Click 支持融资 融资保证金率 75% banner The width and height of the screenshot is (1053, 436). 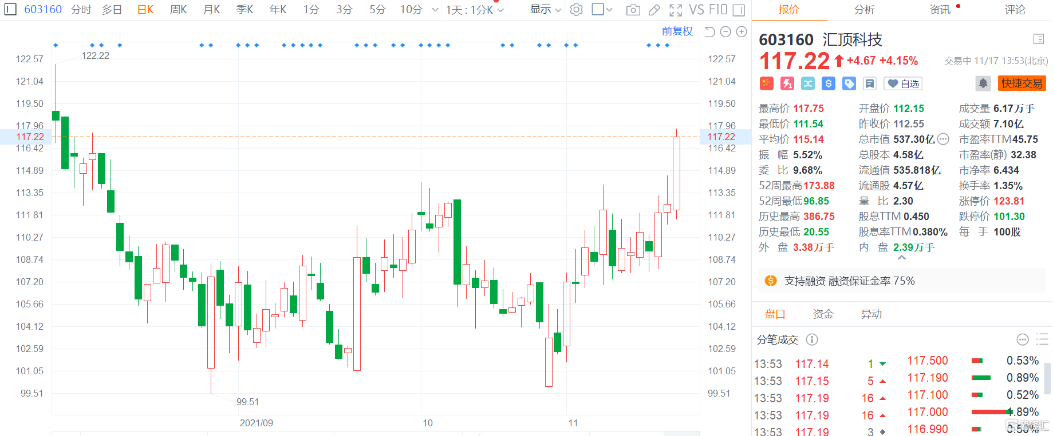(x=902, y=281)
